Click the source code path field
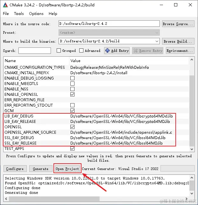Image resolution: width=198 pixels, height=205 pixels. (x=109, y=24)
